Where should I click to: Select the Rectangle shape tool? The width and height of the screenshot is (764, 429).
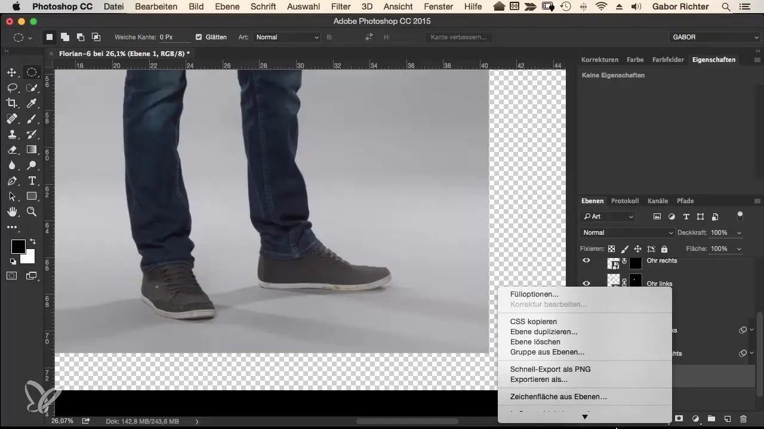click(x=32, y=196)
